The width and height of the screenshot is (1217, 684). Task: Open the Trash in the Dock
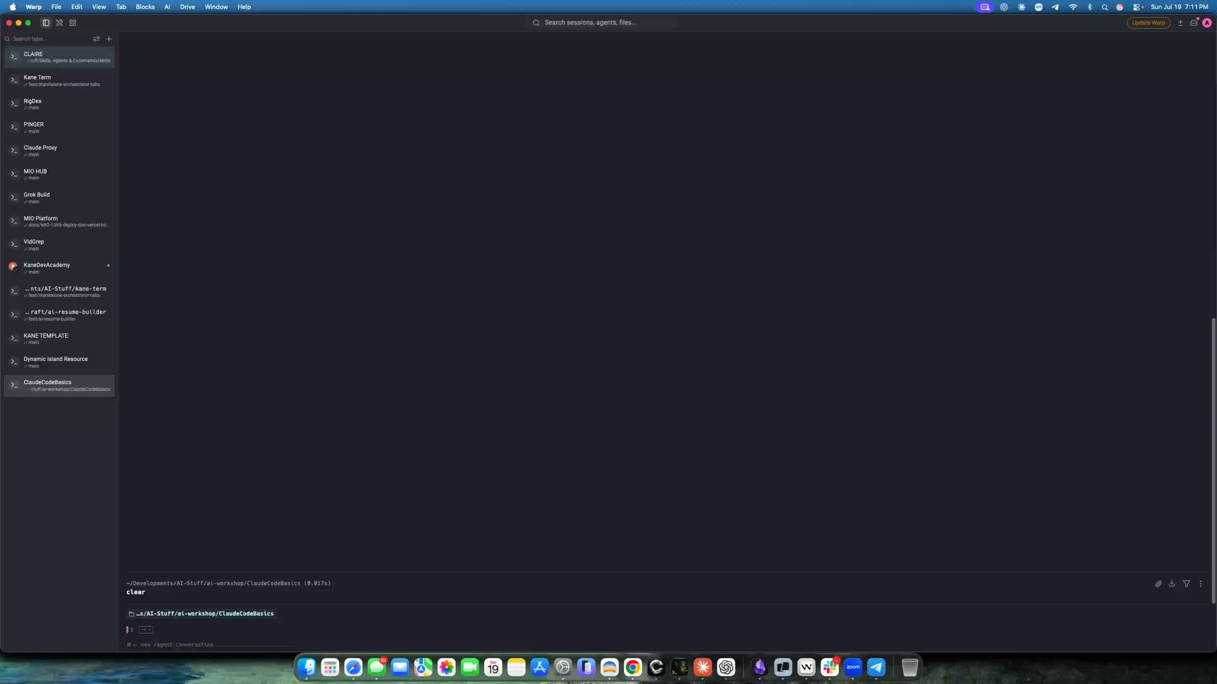pyautogui.click(x=910, y=667)
